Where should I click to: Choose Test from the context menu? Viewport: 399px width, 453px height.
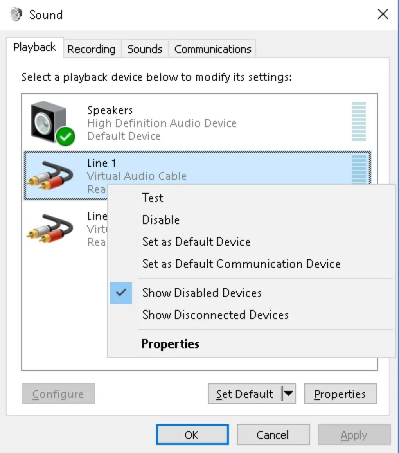pyautogui.click(x=153, y=198)
